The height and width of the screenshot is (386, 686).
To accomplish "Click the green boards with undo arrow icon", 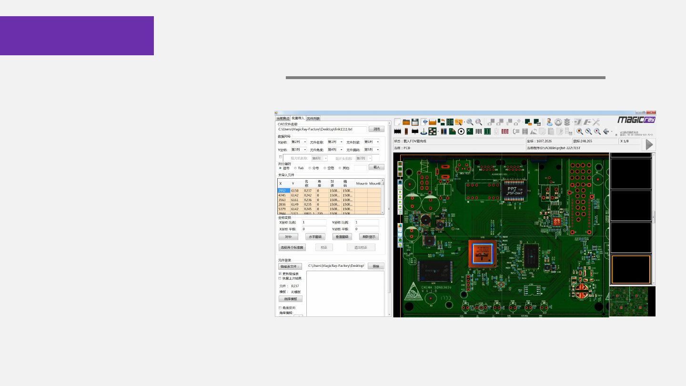I will pyautogui.click(x=441, y=122).
